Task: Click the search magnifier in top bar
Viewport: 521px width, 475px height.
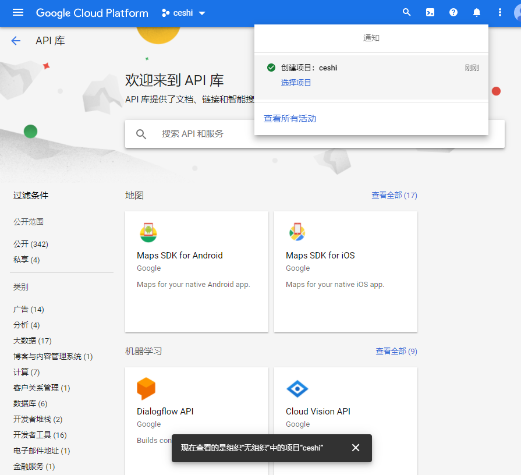Action: point(407,13)
